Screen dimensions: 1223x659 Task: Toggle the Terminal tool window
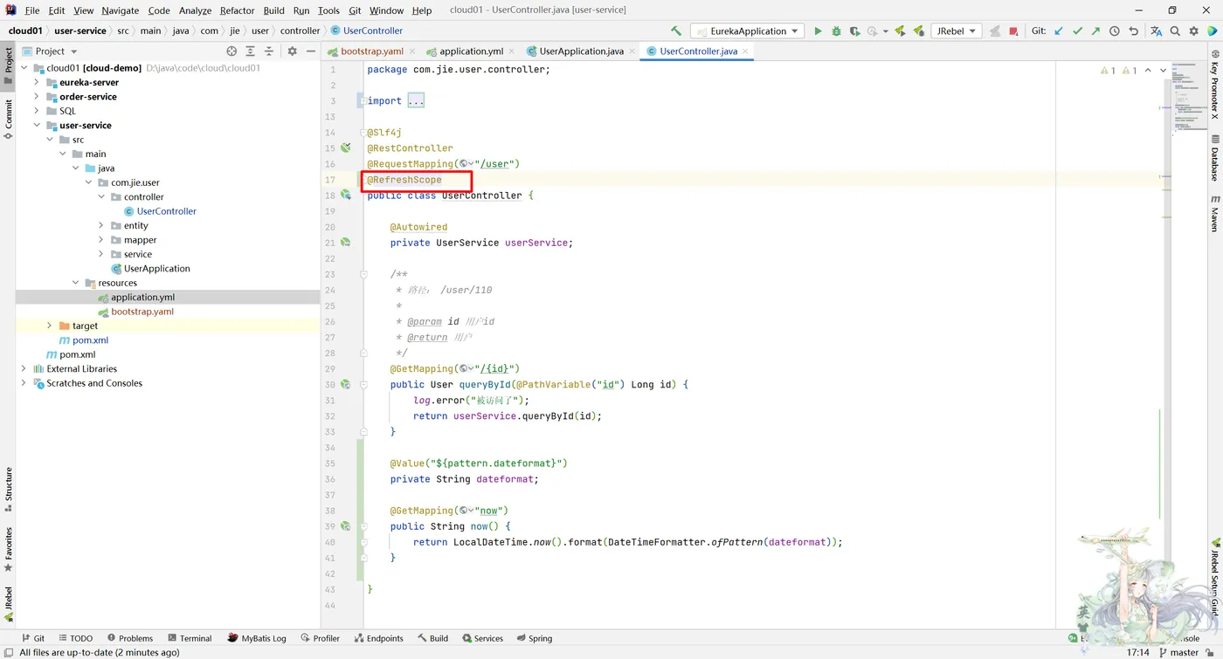tap(190, 638)
